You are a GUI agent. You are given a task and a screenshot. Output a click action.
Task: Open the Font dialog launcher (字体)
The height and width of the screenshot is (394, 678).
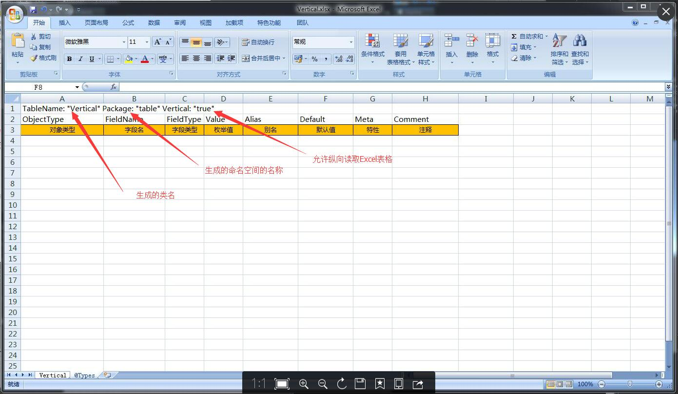[x=171, y=74]
